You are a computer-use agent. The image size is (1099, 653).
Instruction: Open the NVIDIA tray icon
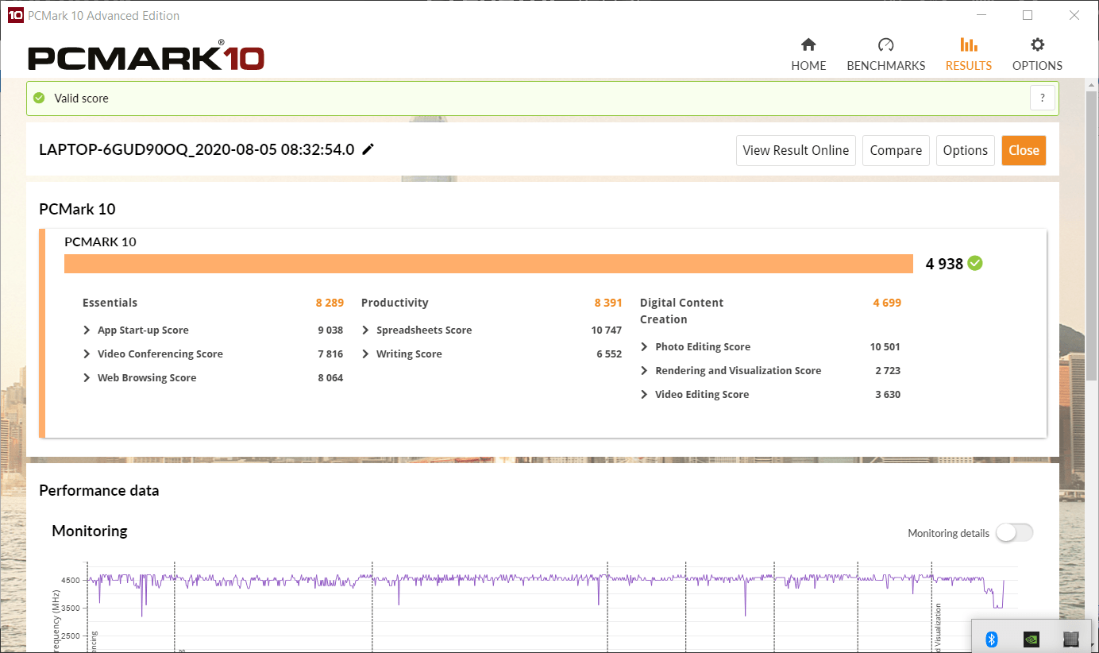coord(1031,639)
